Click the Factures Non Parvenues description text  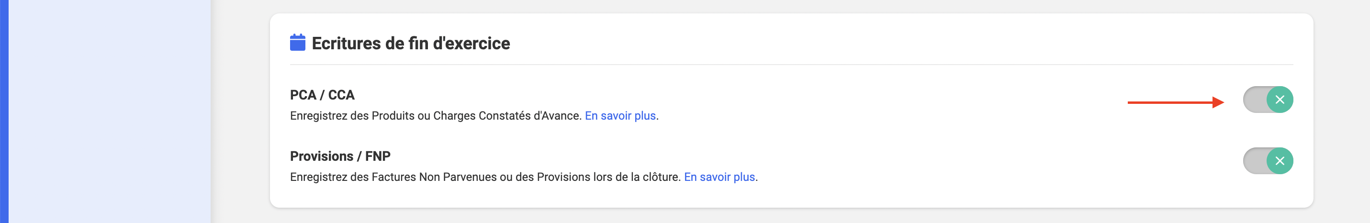[485, 177]
